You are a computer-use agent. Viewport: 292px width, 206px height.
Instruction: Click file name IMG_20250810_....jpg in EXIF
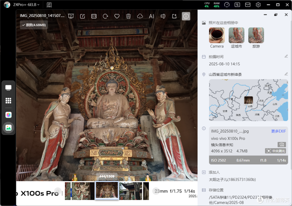click(x=230, y=131)
